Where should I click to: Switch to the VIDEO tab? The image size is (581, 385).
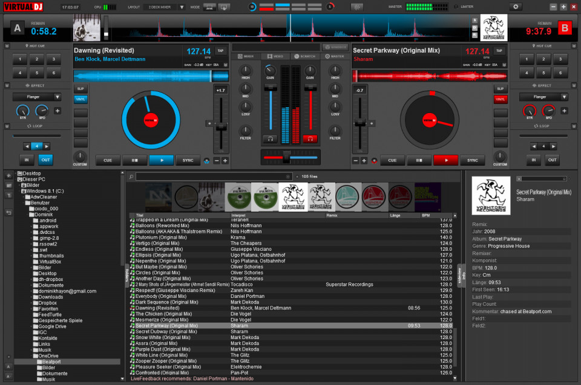pyautogui.click(x=275, y=56)
